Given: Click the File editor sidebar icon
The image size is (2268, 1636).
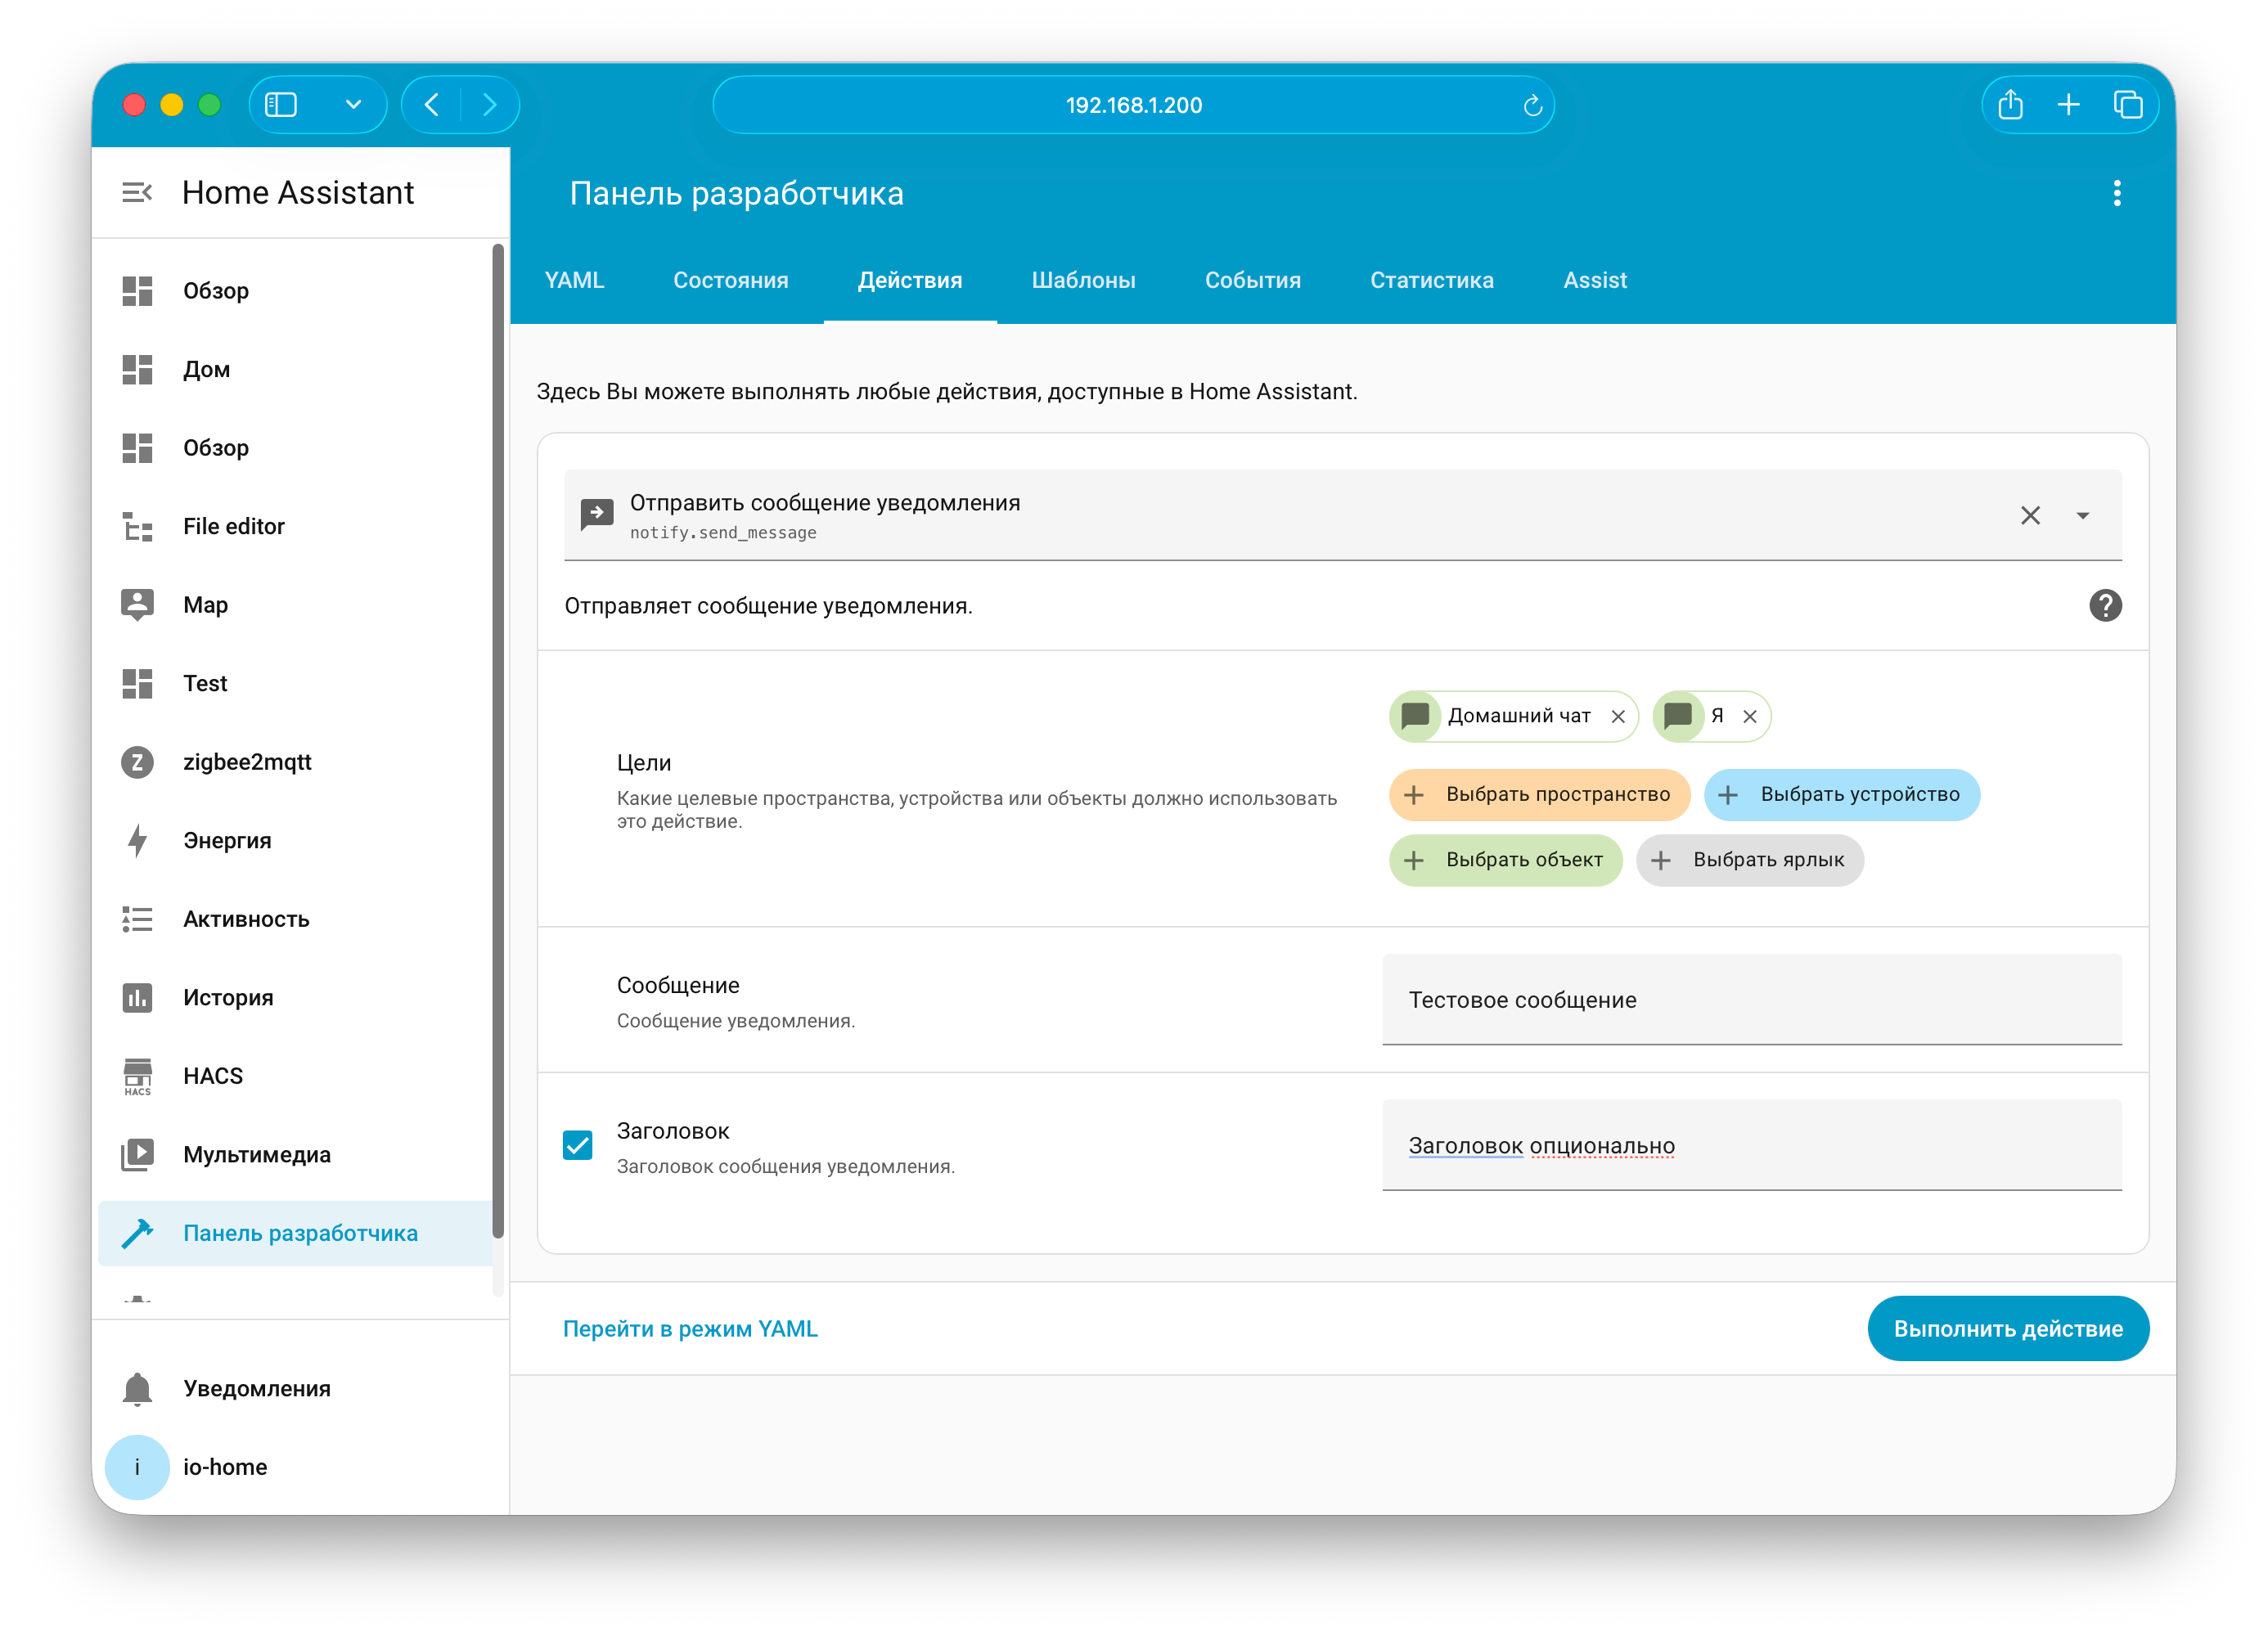Looking at the screenshot, I should click(137, 526).
